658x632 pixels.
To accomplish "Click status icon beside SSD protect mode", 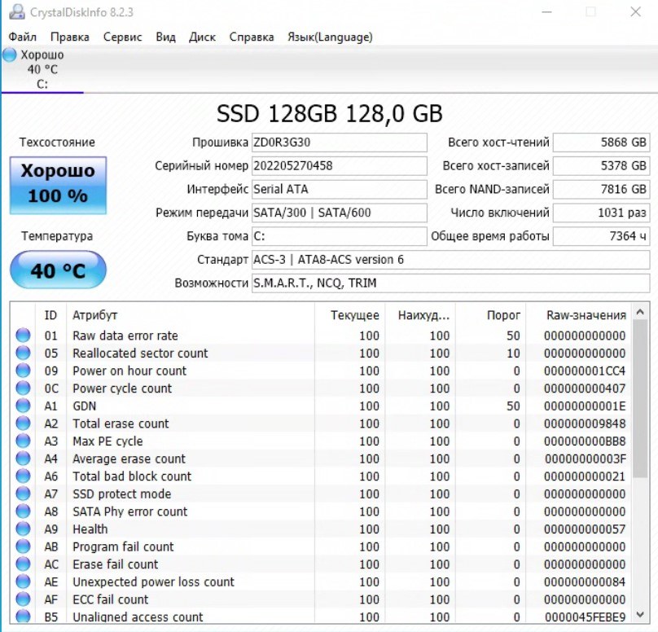I will pos(23,494).
